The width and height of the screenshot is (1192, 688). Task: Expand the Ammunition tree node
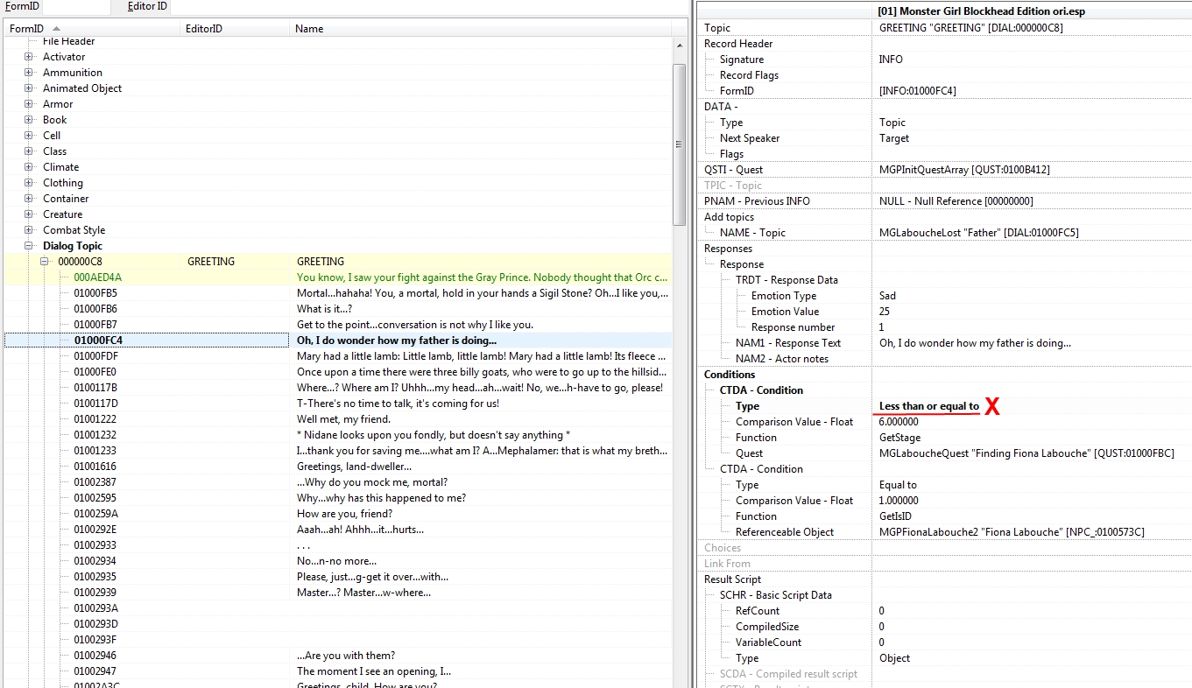(29, 73)
